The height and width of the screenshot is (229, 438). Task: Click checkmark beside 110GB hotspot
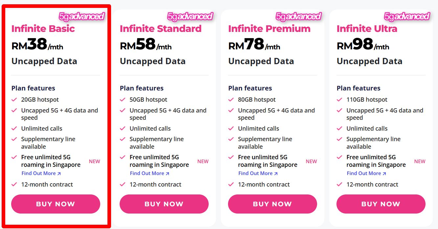[x=339, y=99]
